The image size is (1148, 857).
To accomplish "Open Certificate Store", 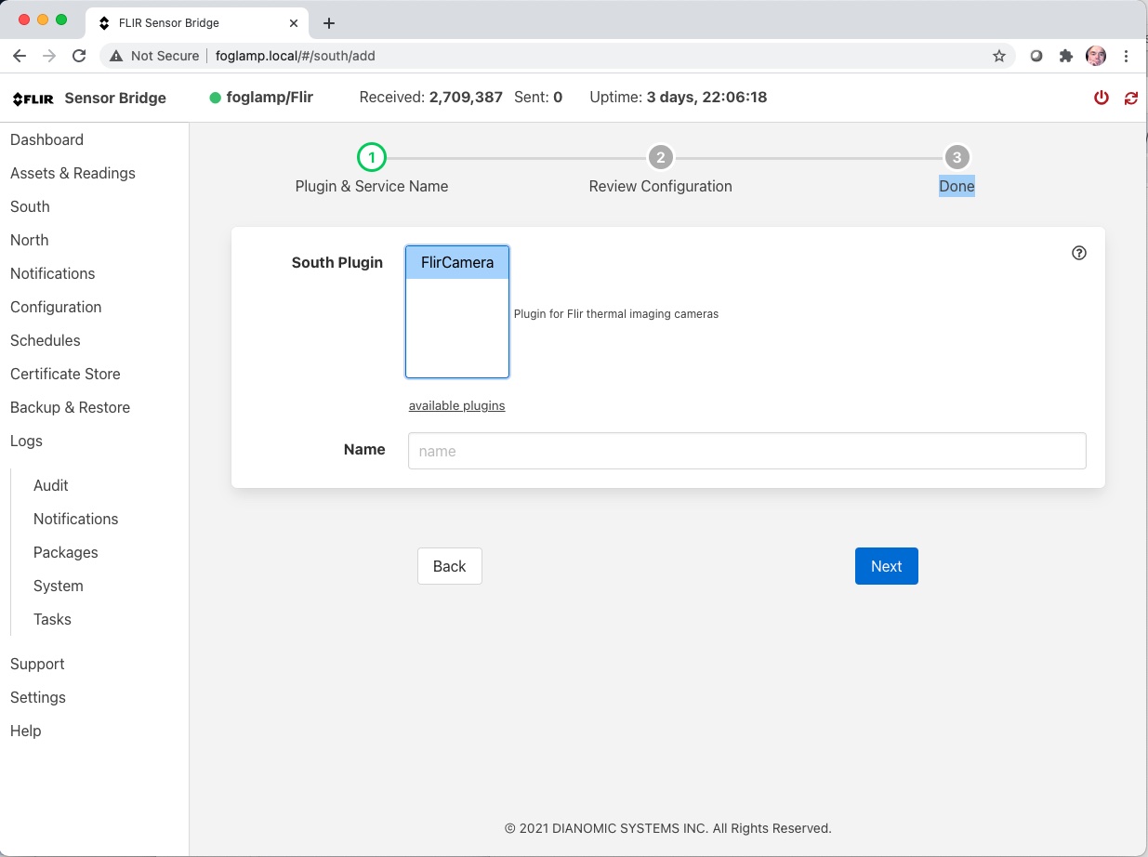I will tap(65, 374).
